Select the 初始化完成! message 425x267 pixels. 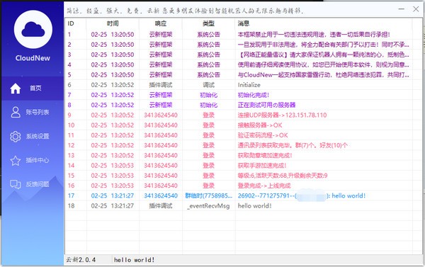tap(254, 95)
